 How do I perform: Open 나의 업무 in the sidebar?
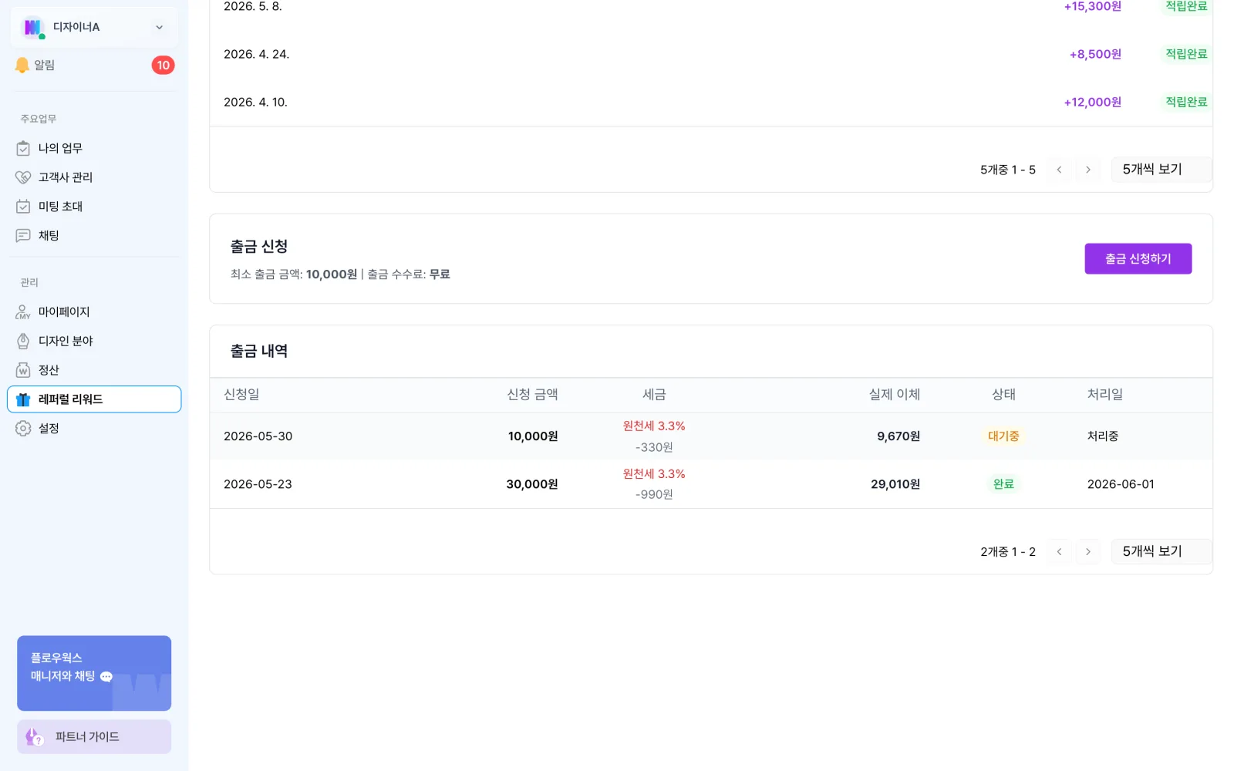tap(94, 148)
